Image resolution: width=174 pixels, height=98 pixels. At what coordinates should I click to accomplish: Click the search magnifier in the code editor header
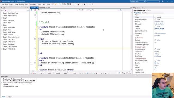120,10
